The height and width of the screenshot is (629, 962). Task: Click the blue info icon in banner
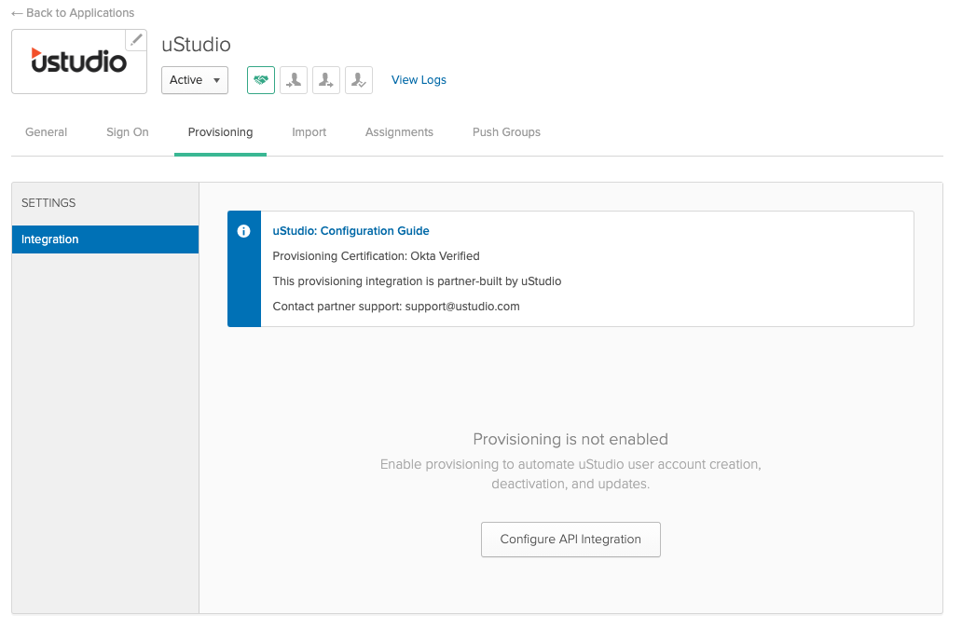click(x=243, y=231)
